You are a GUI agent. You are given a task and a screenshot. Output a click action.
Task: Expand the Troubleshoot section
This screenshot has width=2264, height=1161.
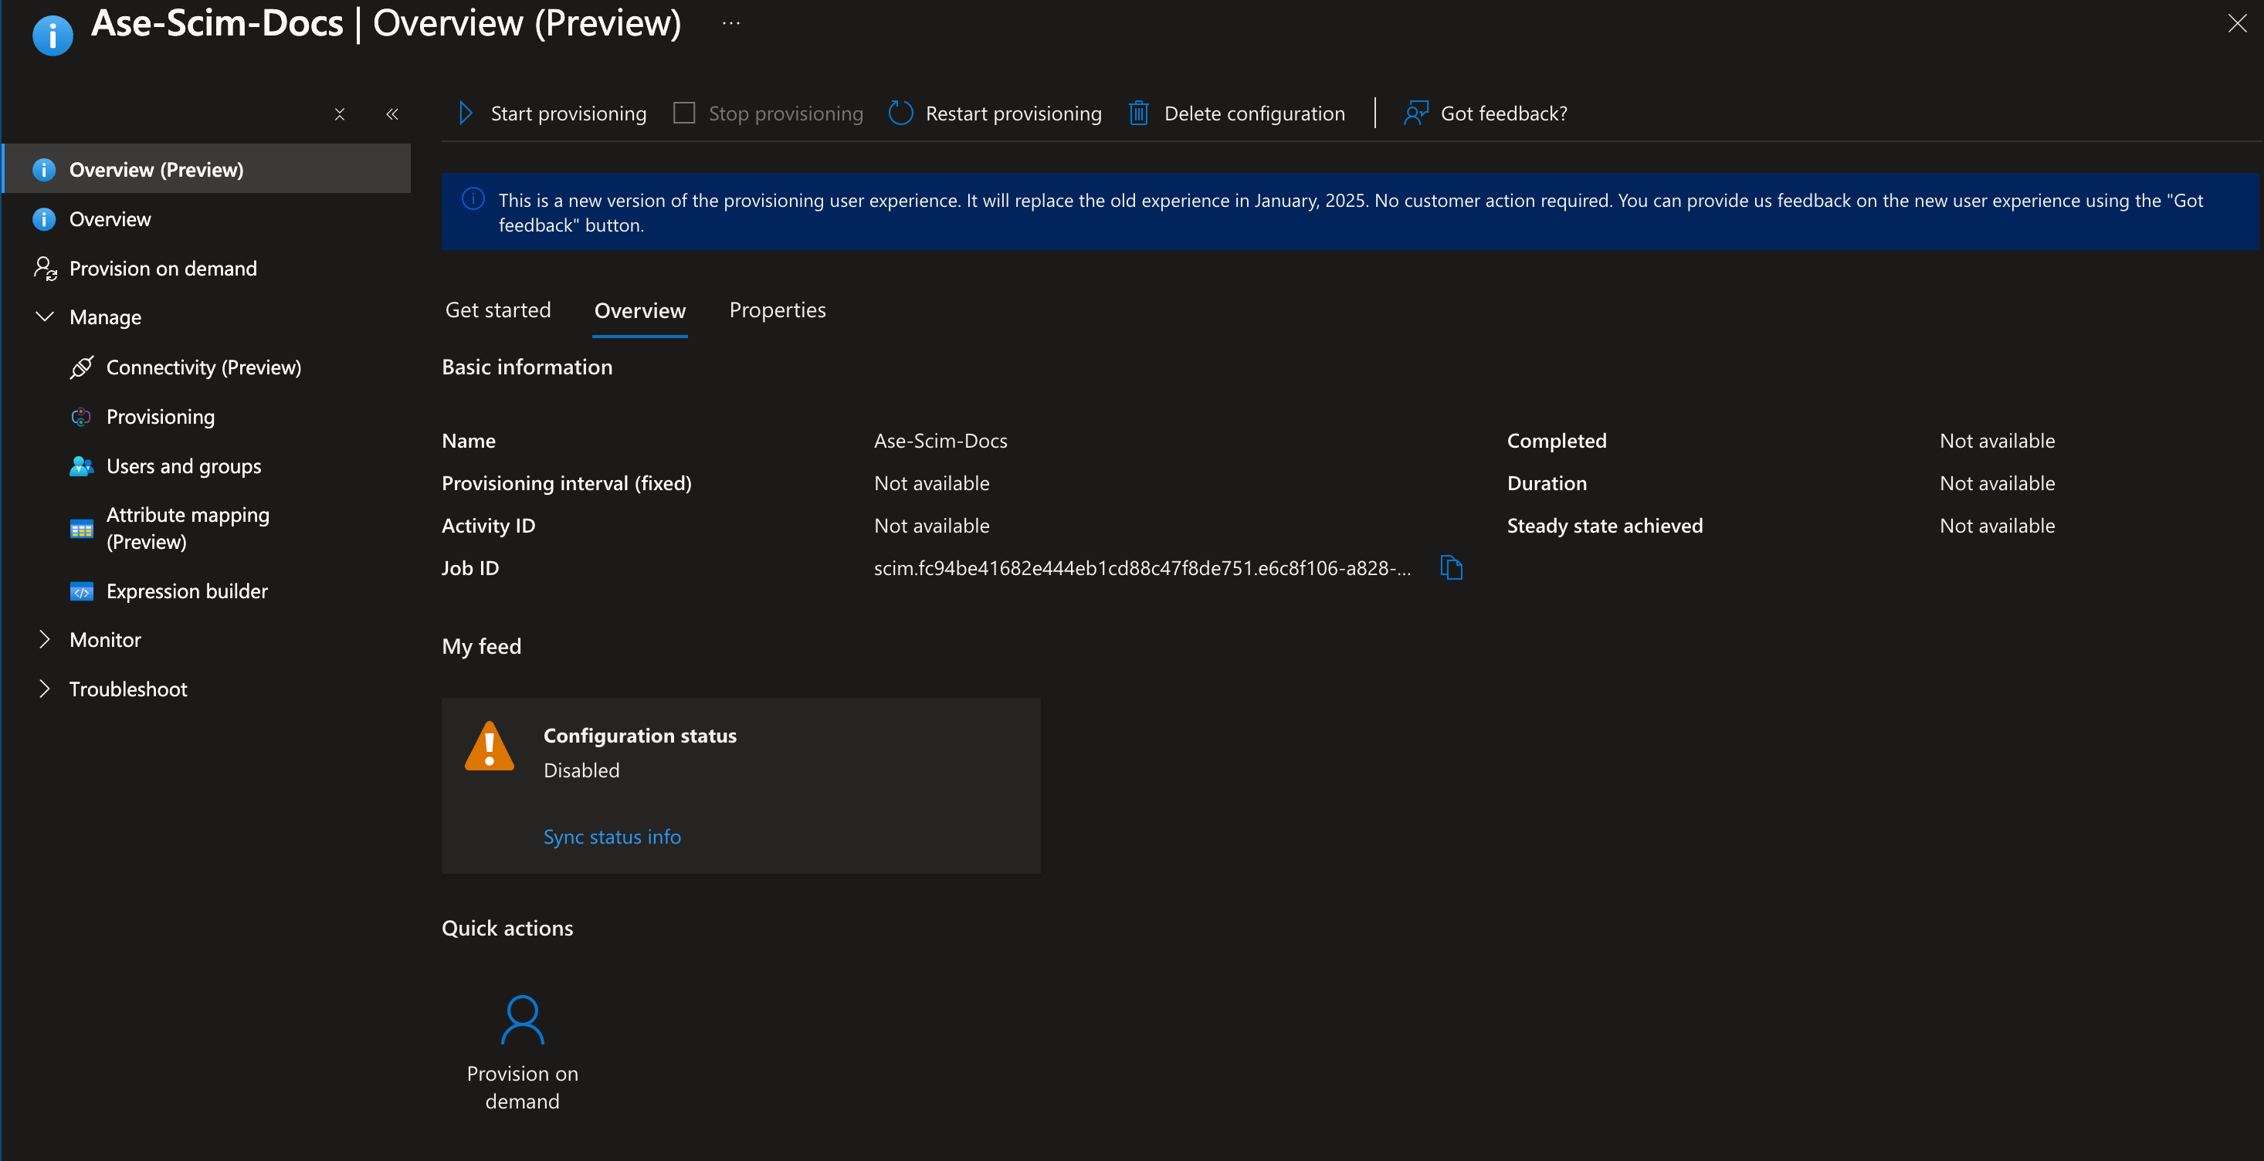(44, 689)
